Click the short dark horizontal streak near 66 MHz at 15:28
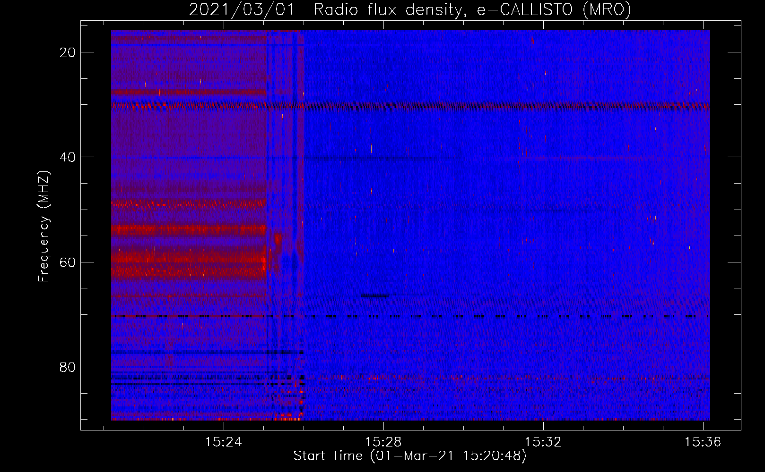The height and width of the screenshot is (472, 765). tap(375, 295)
